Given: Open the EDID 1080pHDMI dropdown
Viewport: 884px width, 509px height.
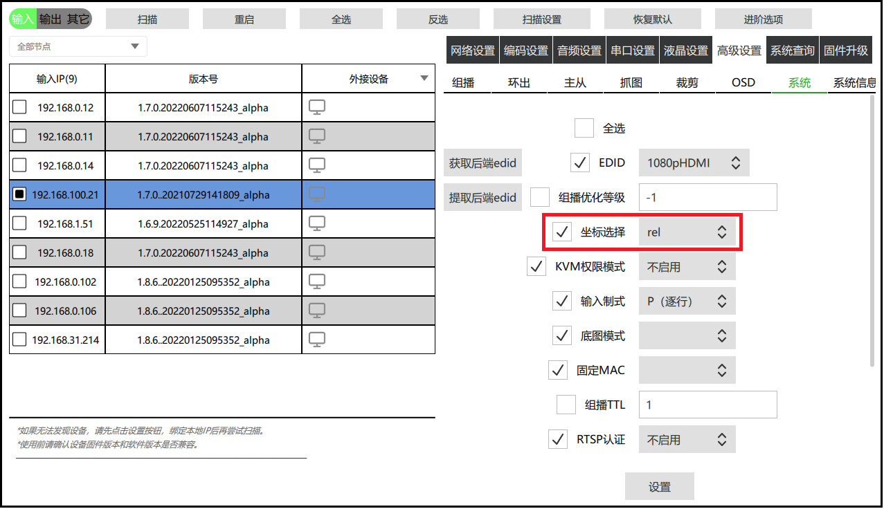Looking at the screenshot, I should tap(694, 163).
